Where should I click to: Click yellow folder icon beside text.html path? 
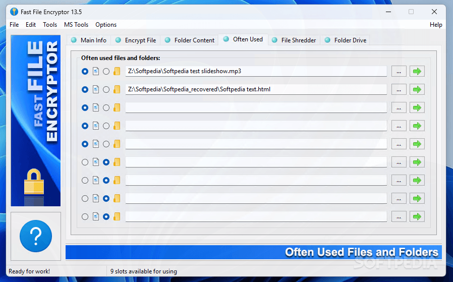pyautogui.click(x=117, y=90)
